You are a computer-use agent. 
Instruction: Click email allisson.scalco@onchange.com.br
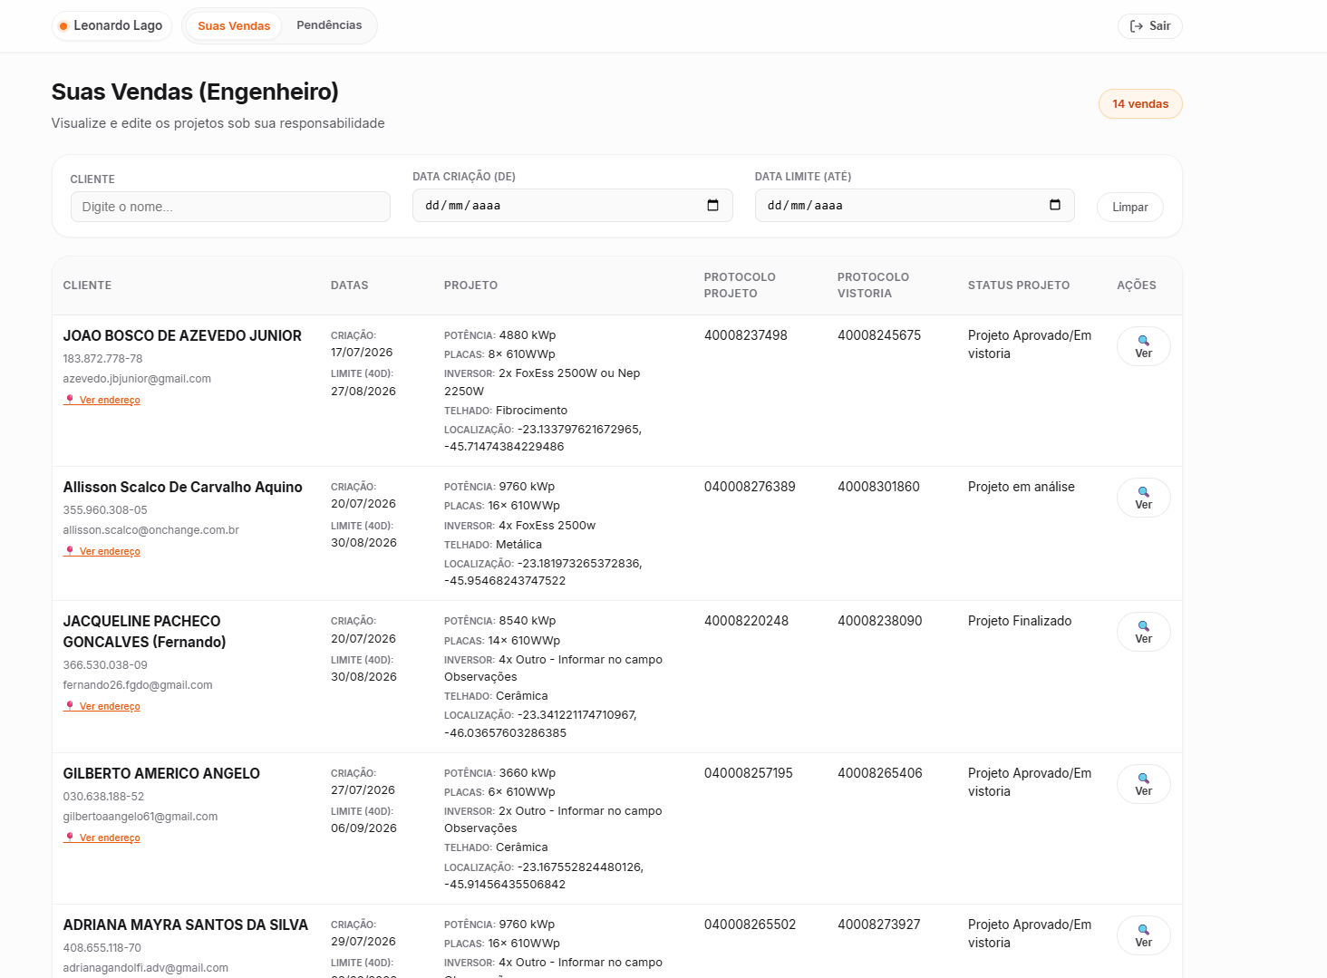pyautogui.click(x=151, y=530)
